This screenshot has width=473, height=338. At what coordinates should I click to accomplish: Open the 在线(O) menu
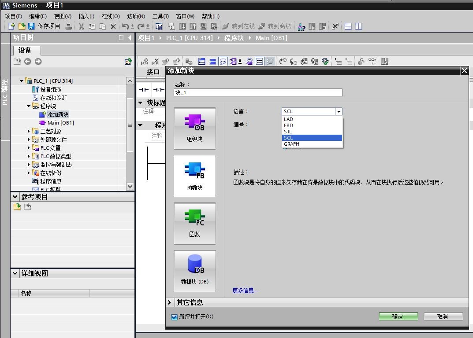[110, 16]
